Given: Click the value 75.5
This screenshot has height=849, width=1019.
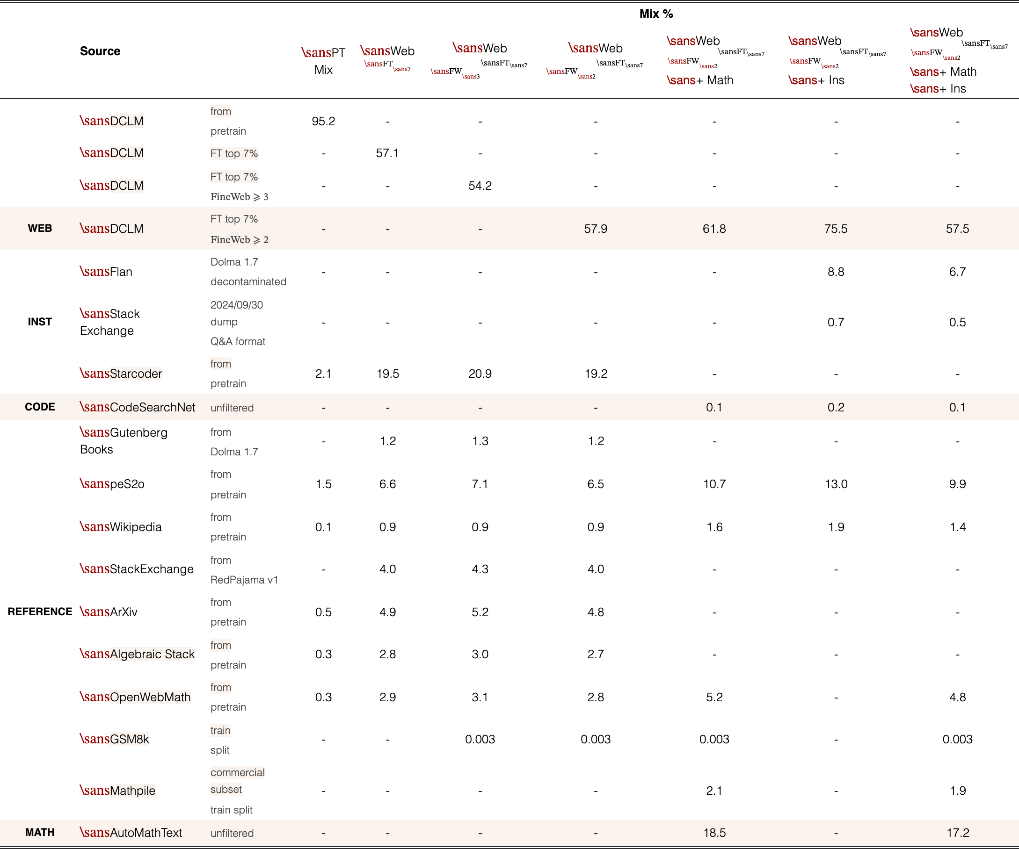Looking at the screenshot, I should 836,228.
